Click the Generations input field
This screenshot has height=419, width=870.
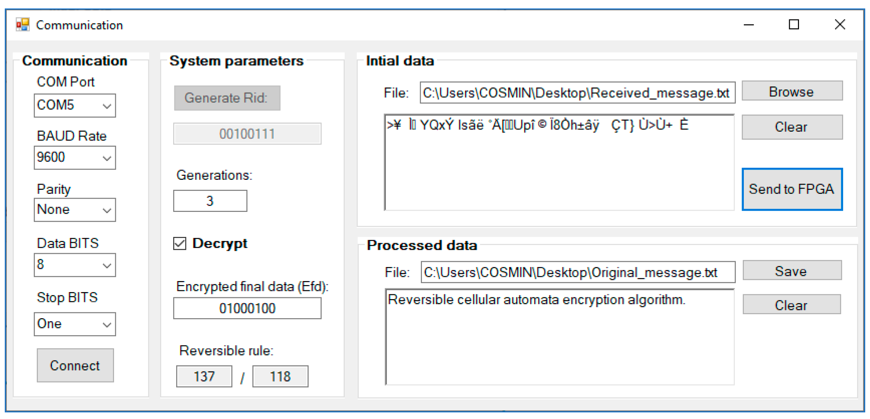[x=210, y=201]
